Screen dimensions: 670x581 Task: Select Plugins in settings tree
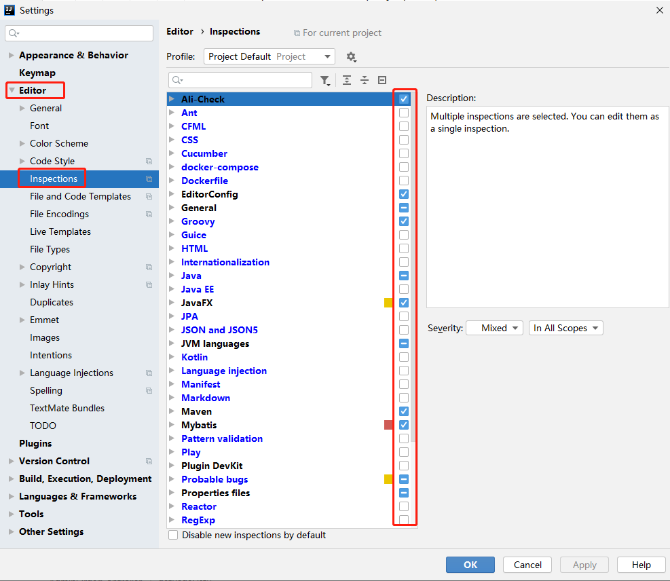click(x=35, y=443)
